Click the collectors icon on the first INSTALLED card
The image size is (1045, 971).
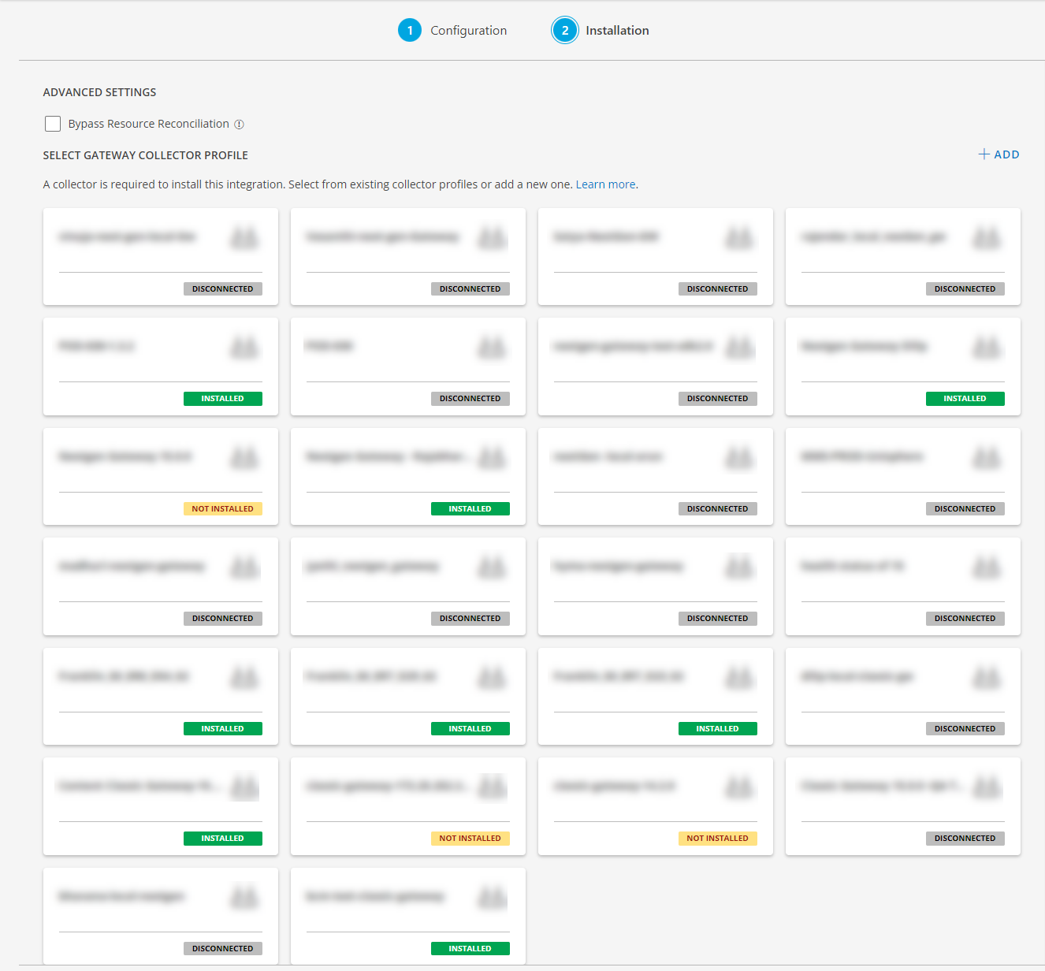point(244,345)
